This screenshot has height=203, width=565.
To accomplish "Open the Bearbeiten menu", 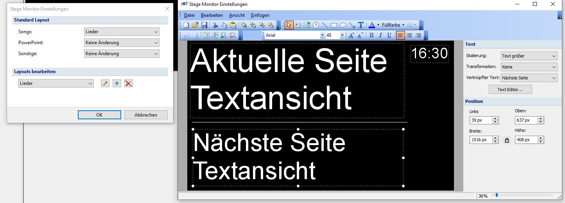I will [212, 15].
